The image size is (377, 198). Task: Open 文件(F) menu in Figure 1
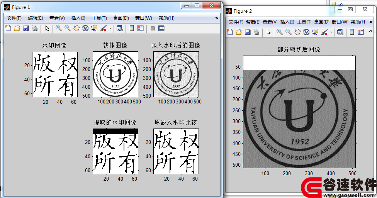point(14,18)
